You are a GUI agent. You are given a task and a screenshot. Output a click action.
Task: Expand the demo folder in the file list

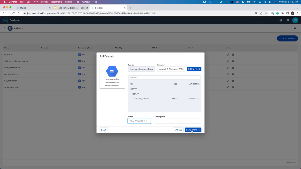tap(134, 89)
